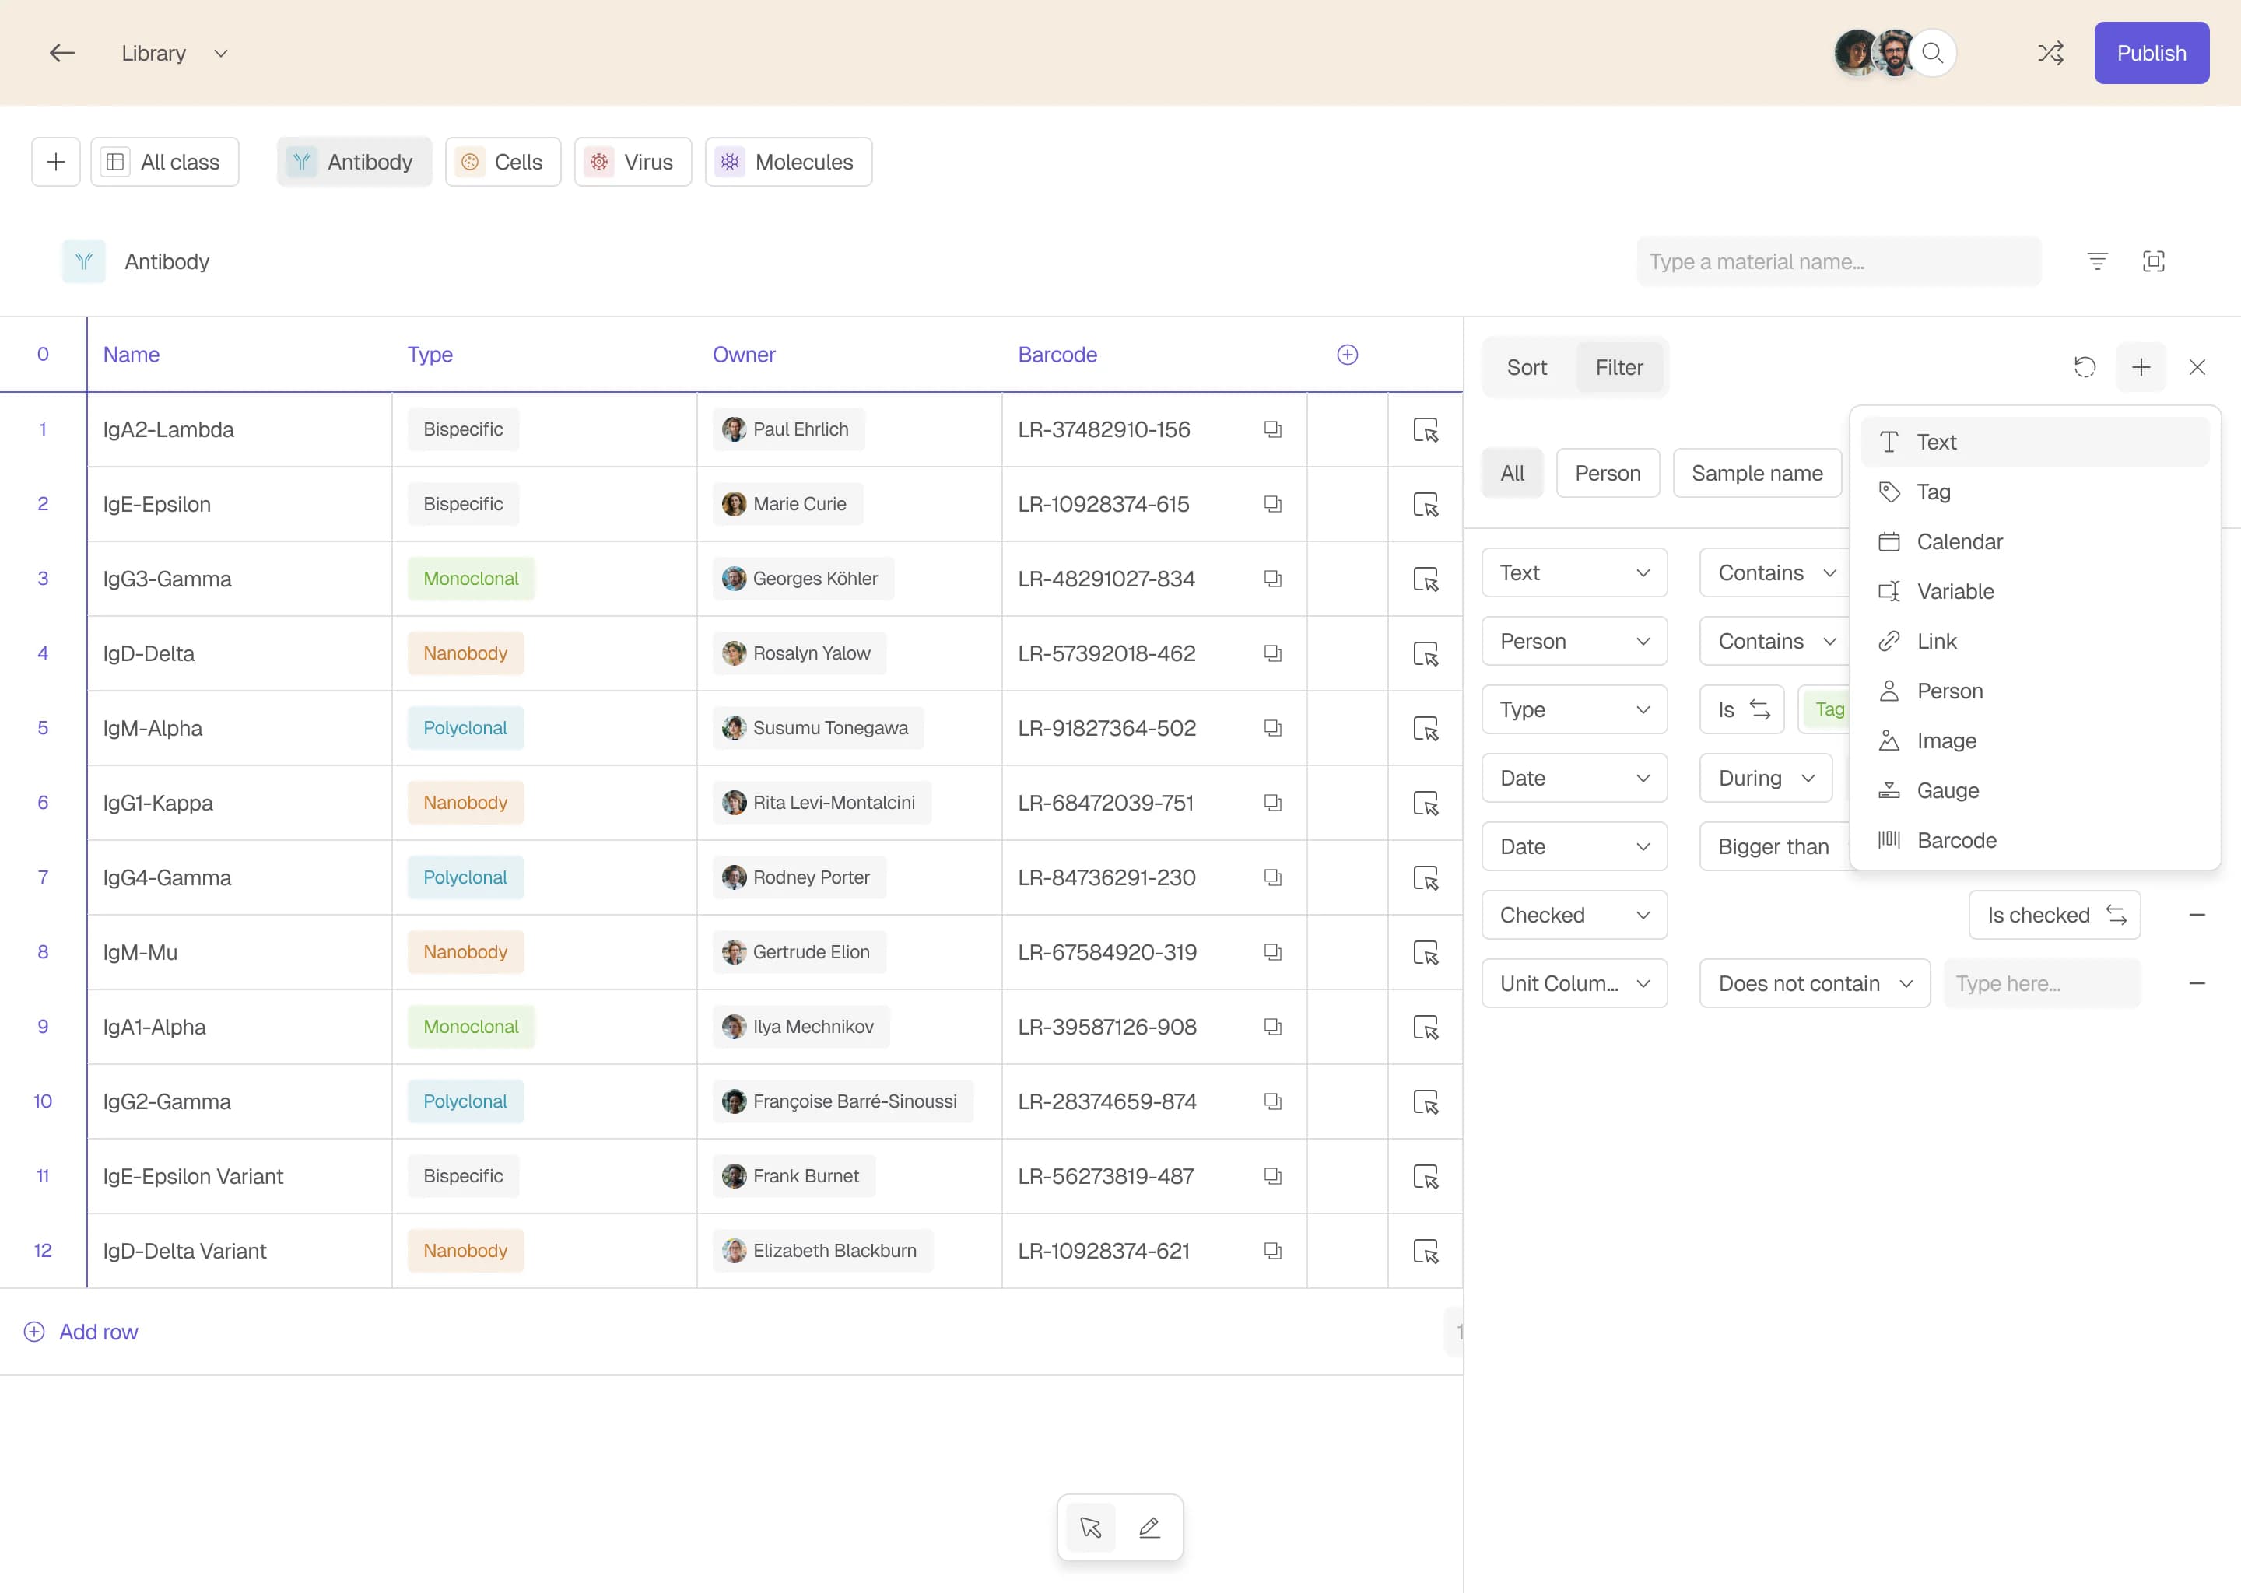Open the fullscreen scan icon

pos(2153,261)
